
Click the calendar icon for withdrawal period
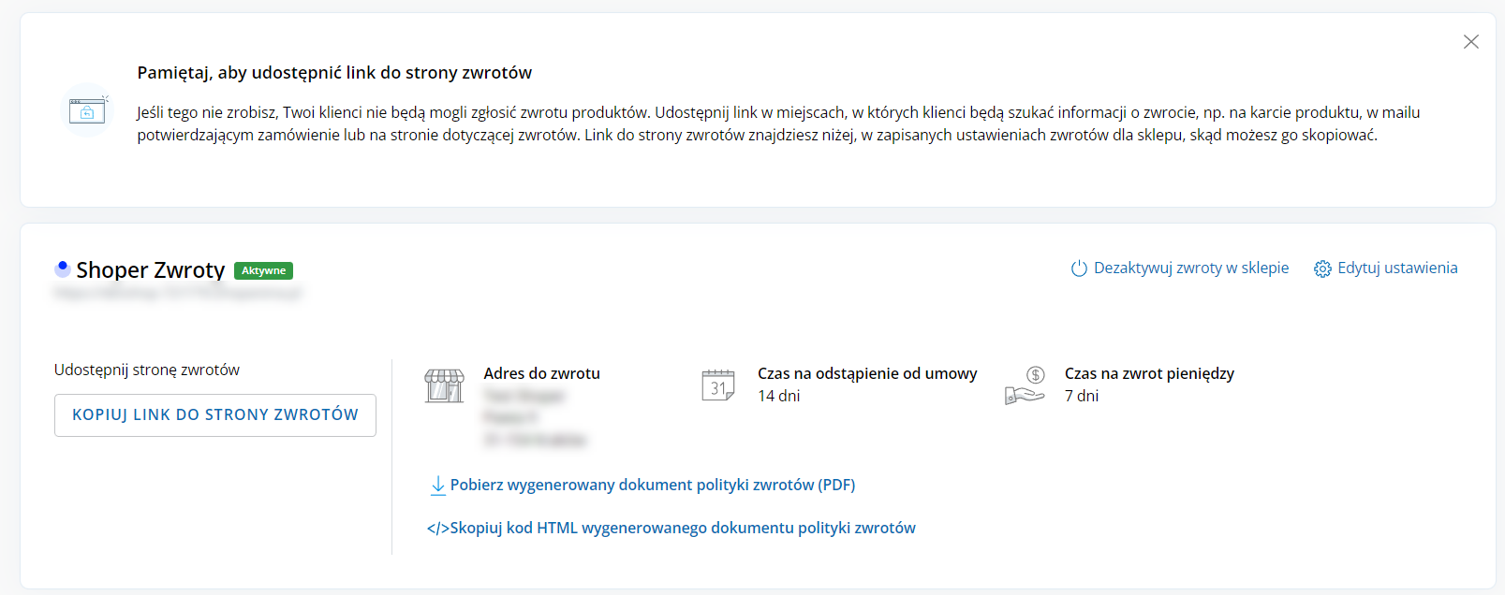tap(718, 385)
